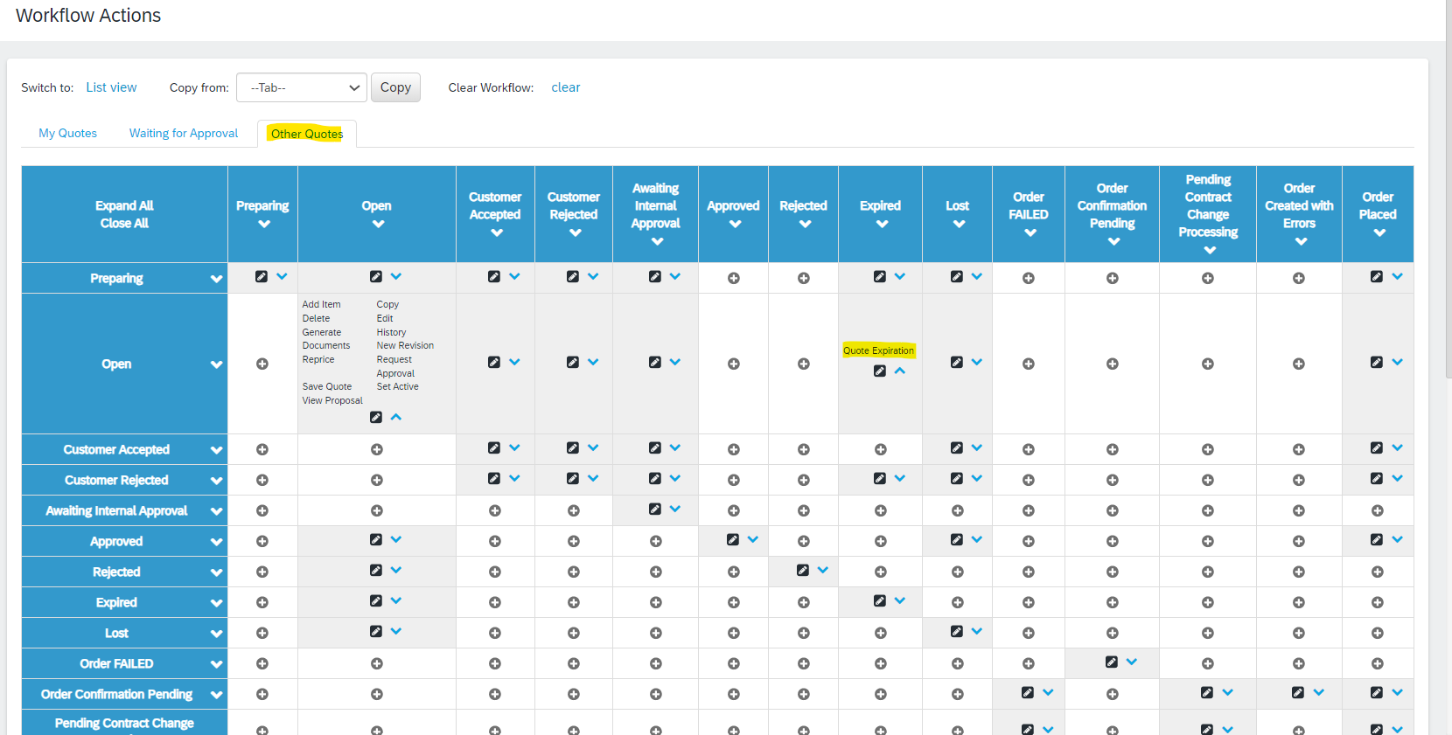Add action in Open row, Order FAILED column
The height and width of the screenshot is (735, 1452).
click(1028, 364)
